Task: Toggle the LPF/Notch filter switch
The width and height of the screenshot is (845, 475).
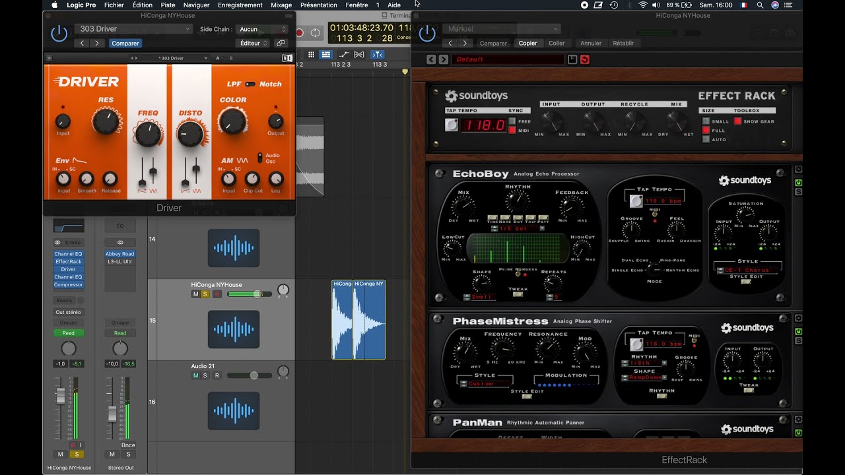Action: click(250, 84)
